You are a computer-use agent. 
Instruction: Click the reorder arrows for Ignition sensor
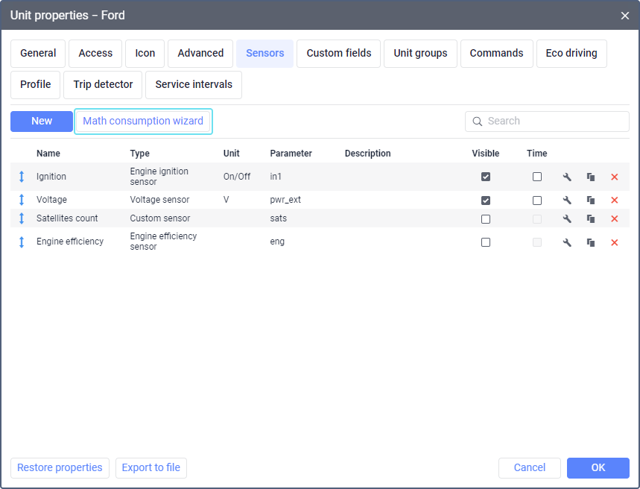[22, 177]
